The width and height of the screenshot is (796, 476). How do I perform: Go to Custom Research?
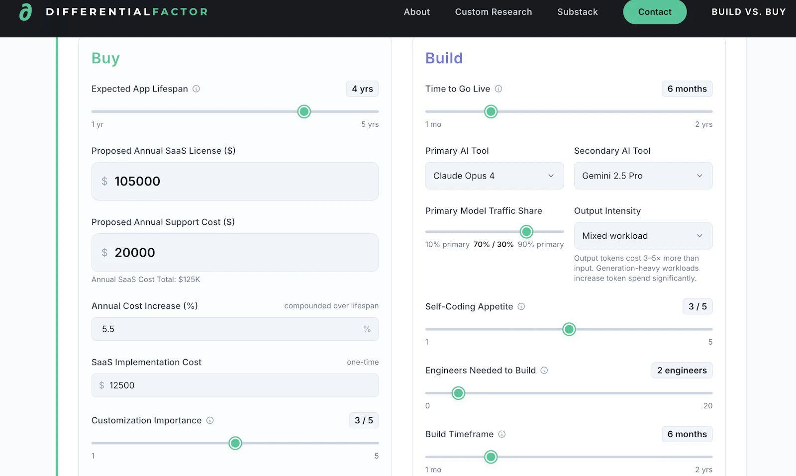coord(494,12)
